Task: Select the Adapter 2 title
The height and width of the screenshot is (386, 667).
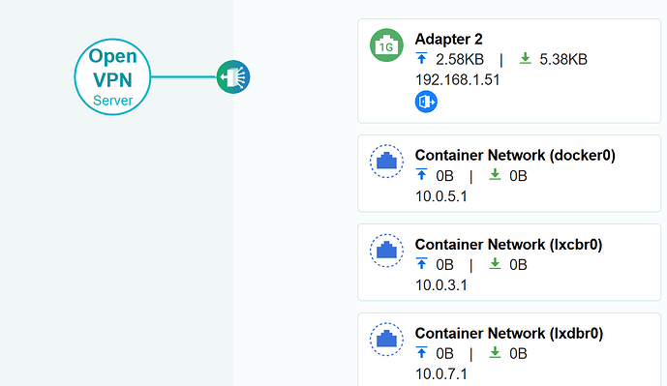Action: 449,39
